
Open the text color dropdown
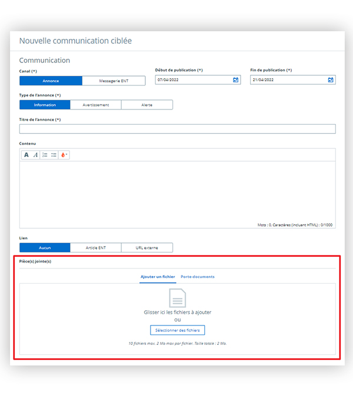(x=64, y=155)
